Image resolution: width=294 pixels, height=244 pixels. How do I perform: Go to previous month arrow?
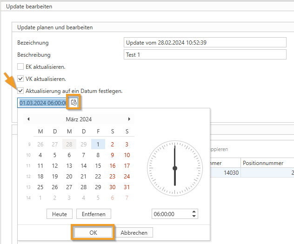tap(28, 119)
